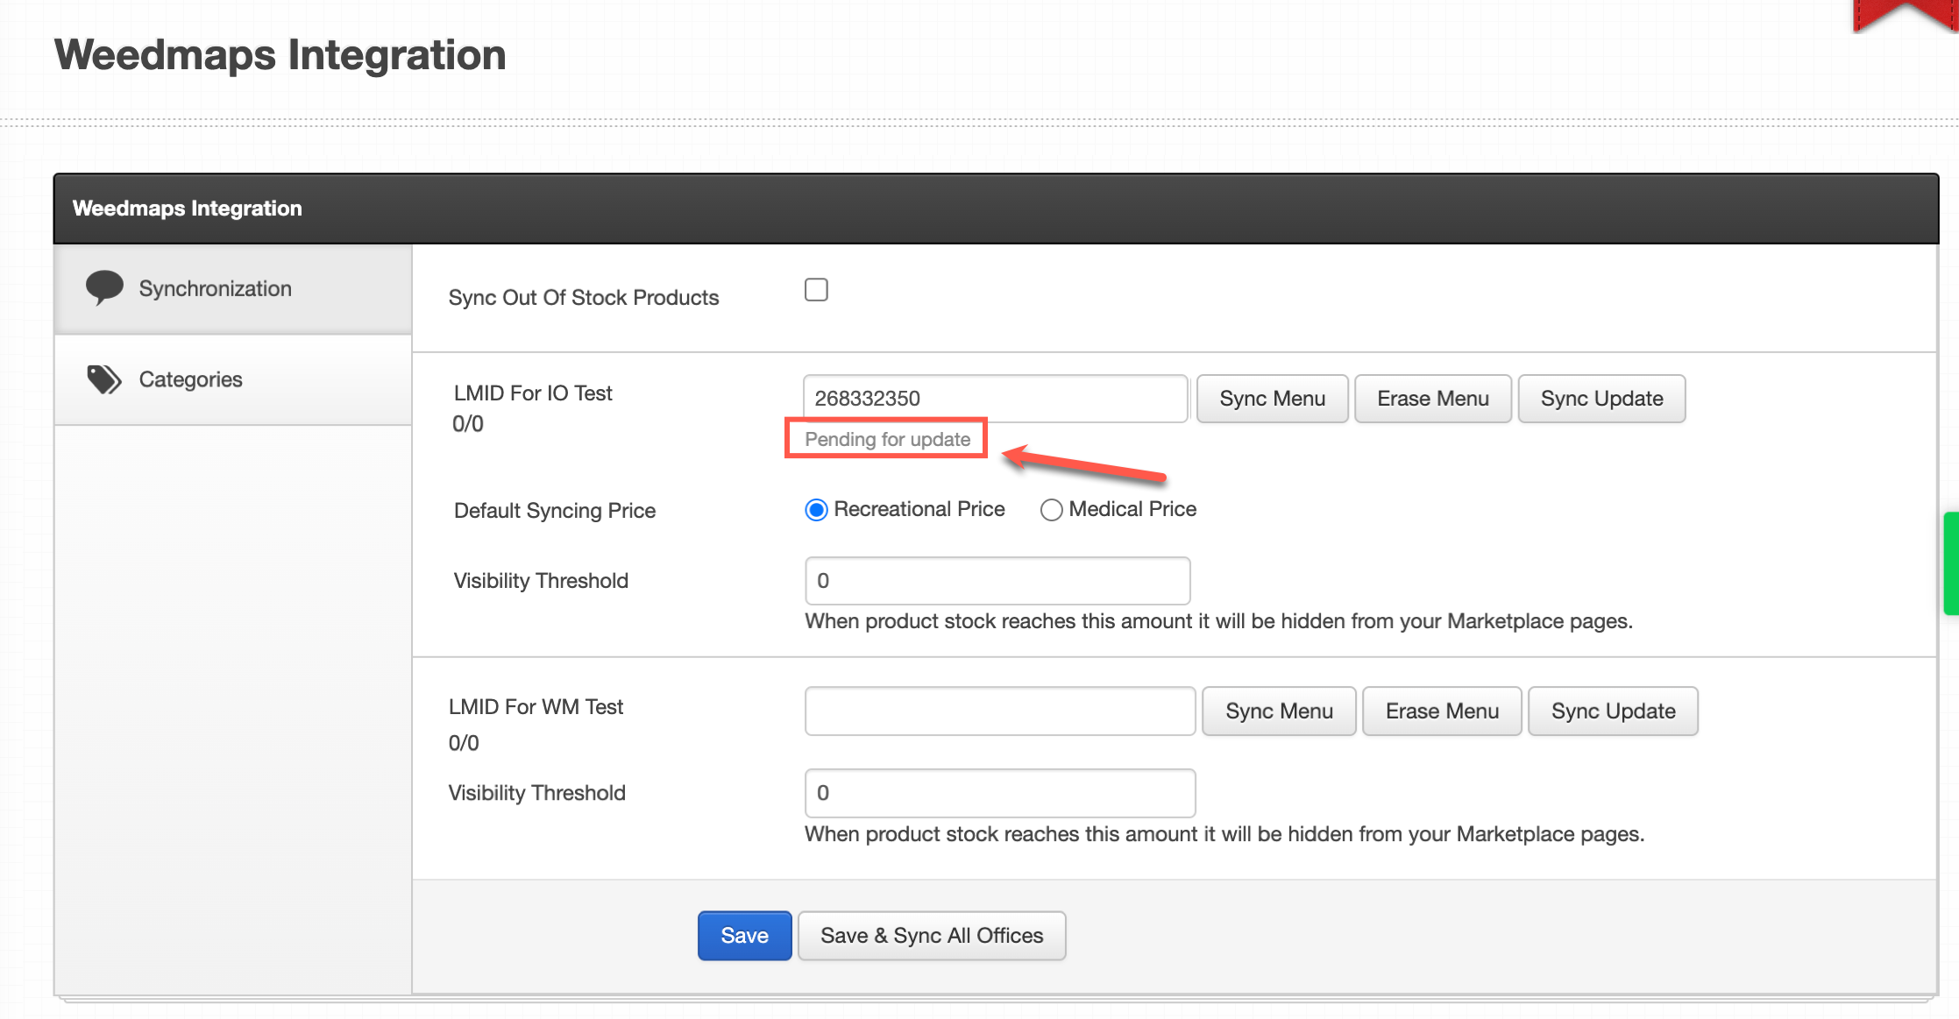This screenshot has width=1959, height=1019.
Task: Select Recreational Price radio button
Action: (816, 510)
